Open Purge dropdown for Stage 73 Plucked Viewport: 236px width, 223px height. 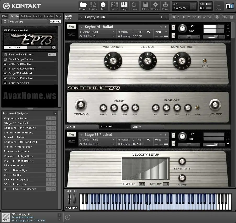(x=161, y=140)
